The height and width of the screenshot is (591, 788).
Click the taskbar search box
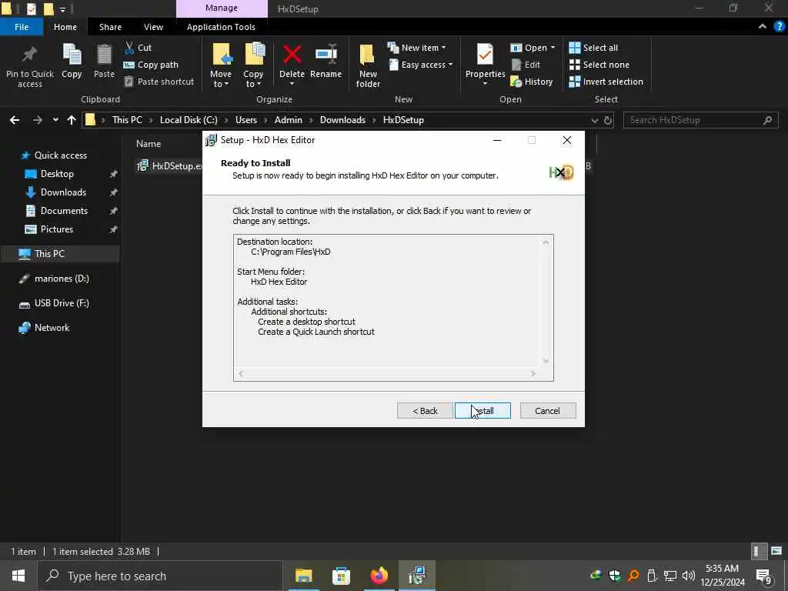coord(160,576)
